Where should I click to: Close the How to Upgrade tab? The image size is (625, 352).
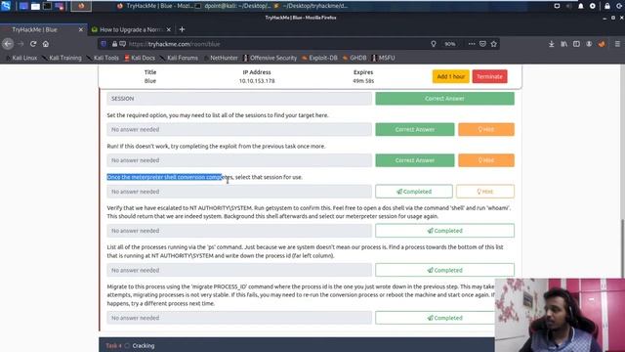[169, 29]
